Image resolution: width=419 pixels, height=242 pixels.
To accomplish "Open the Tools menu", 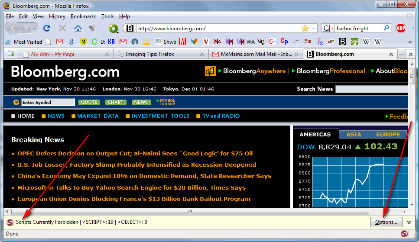I will coord(107,16).
